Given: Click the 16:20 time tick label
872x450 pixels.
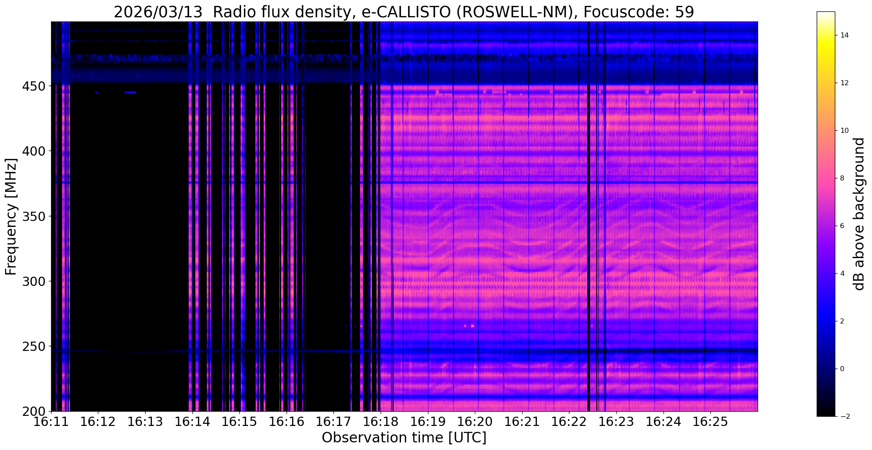Looking at the screenshot, I should (475, 421).
